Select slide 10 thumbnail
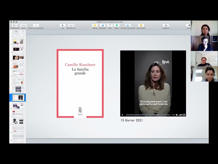218x164 pixels. 18,106
